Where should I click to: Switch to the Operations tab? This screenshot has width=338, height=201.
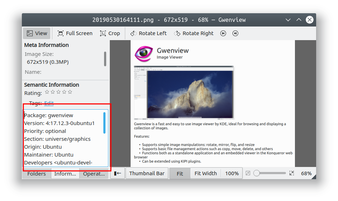point(94,174)
